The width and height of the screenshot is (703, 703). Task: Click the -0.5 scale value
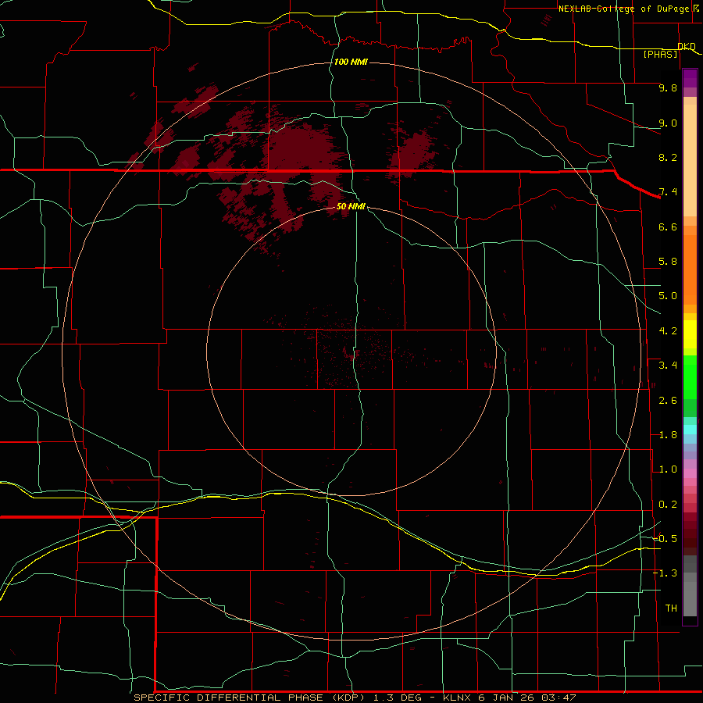point(666,539)
